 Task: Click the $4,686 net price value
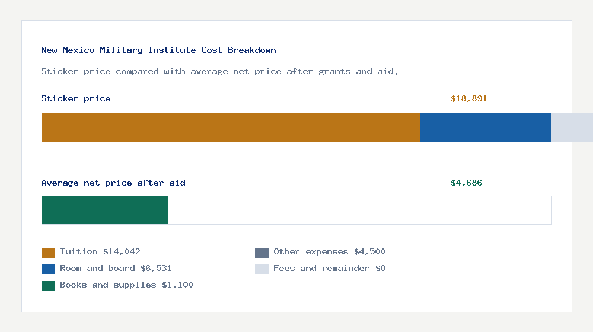[x=466, y=183]
